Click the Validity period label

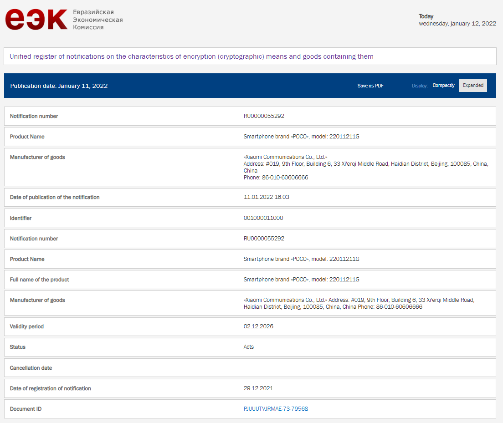[x=26, y=326]
